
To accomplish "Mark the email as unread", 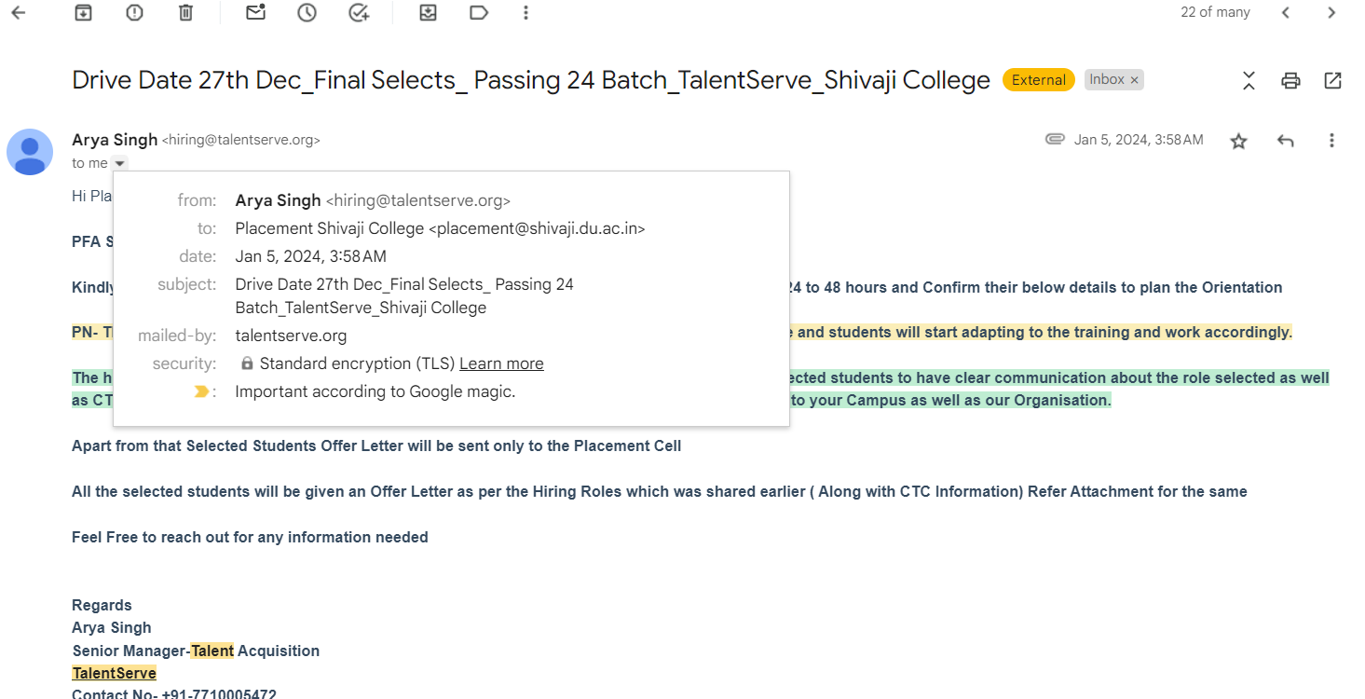I will tap(255, 12).
